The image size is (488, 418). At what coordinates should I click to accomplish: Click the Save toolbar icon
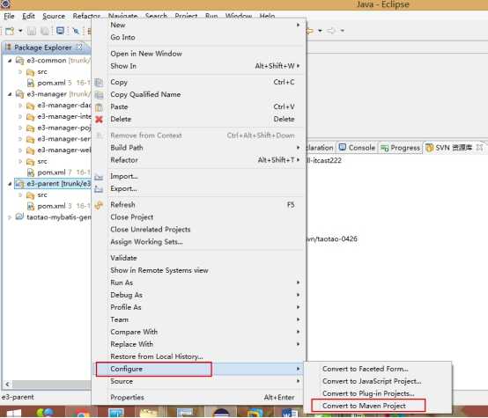32,31
